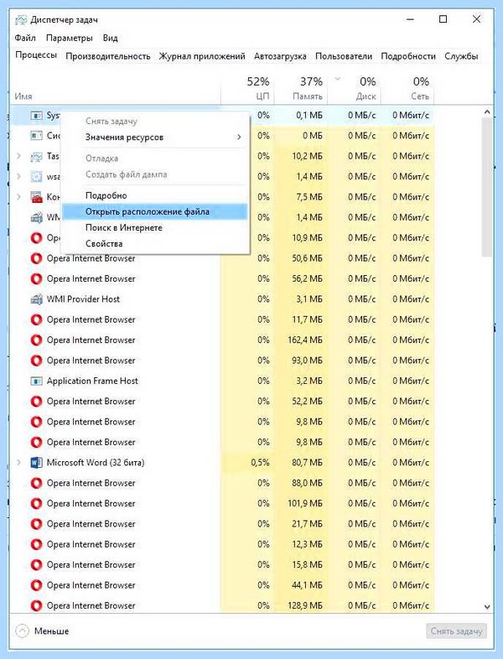Click the Tas process monitor icon
Viewport: 503px width, 659px height.
(x=37, y=156)
